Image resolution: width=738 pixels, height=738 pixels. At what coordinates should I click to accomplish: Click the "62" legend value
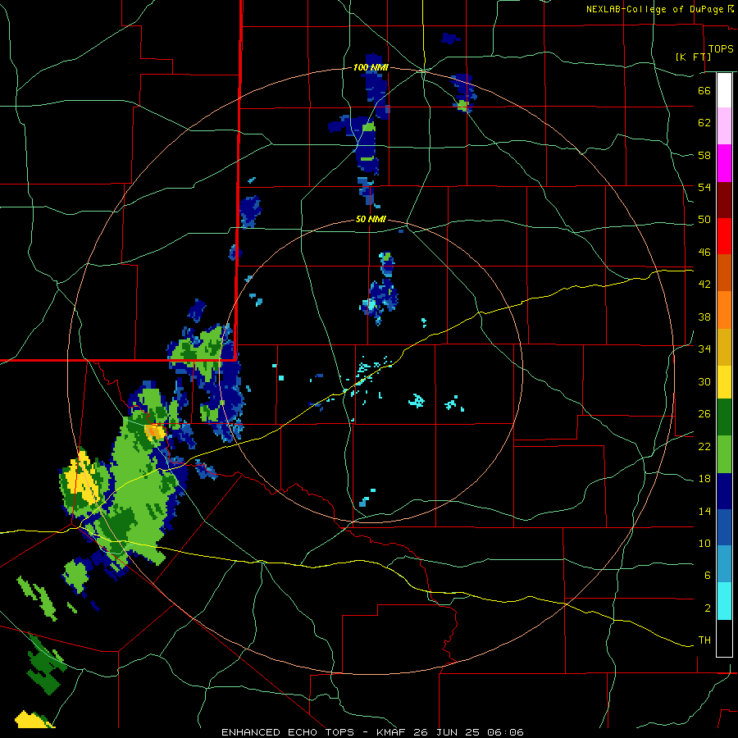[x=704, y=123]
